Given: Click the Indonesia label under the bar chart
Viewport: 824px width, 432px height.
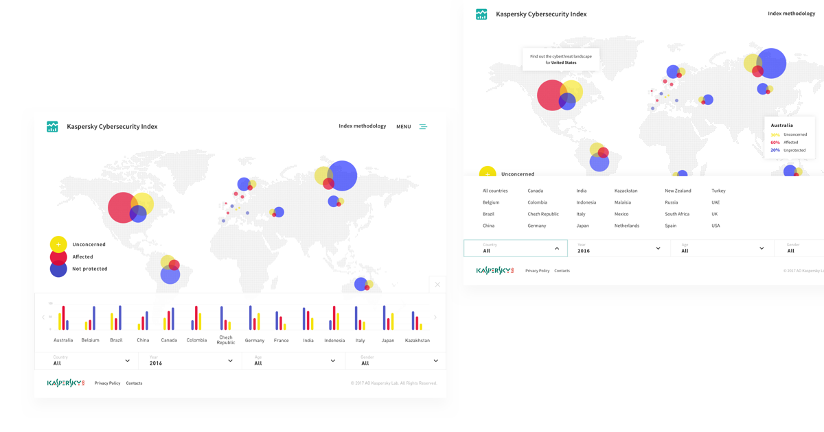Looking at the screenshot, I should (334, 340).
